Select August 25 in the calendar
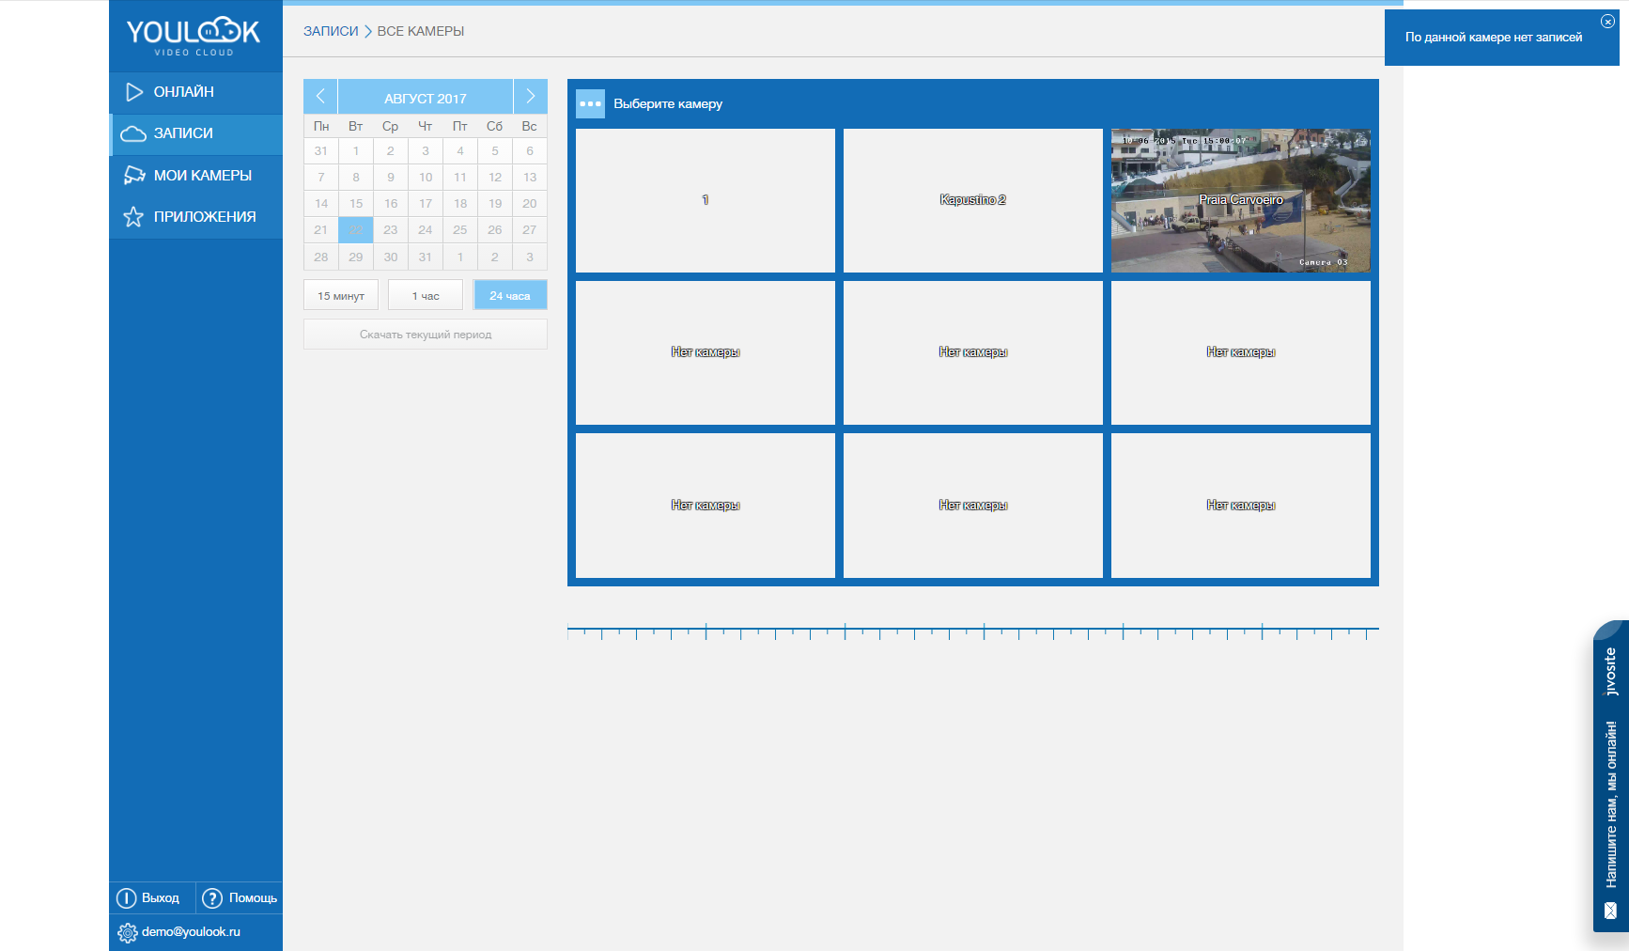1629x951 pixels. pos(460,230)
